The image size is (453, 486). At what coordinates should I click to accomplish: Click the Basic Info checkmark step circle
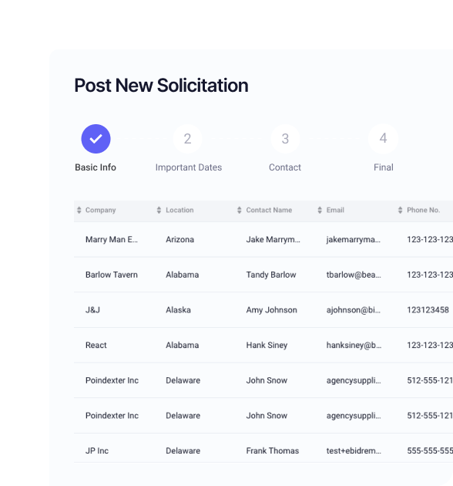[96, 139]
